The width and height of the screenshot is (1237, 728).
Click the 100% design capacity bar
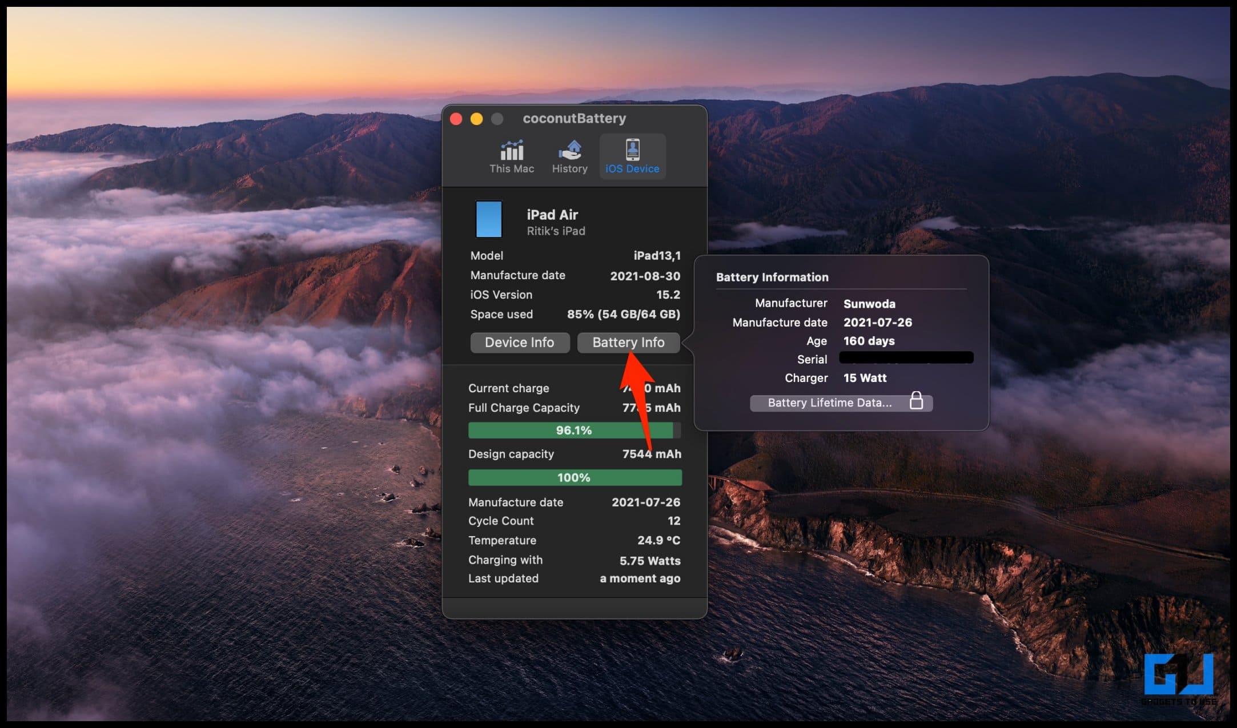tap(575, 477)
